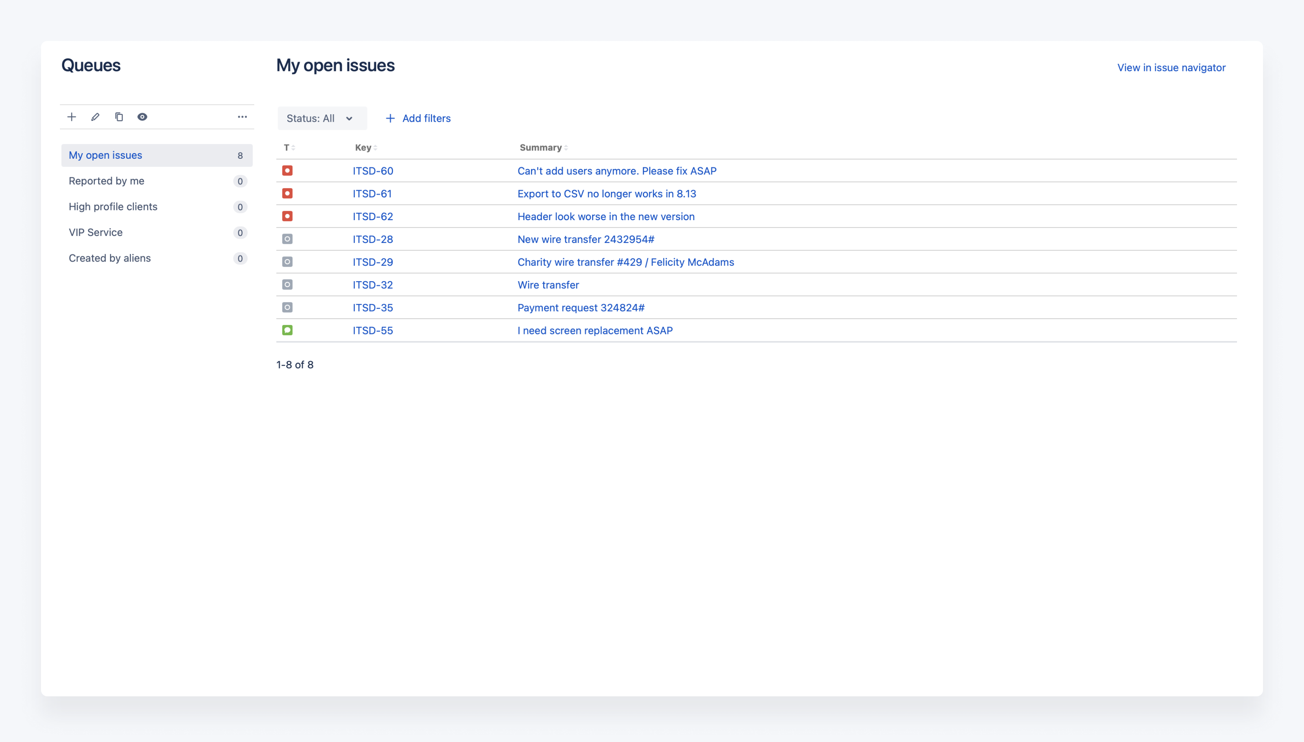Open summary Wire transfer for ITSD-32

pyautogui.click(x=548, y=285)
